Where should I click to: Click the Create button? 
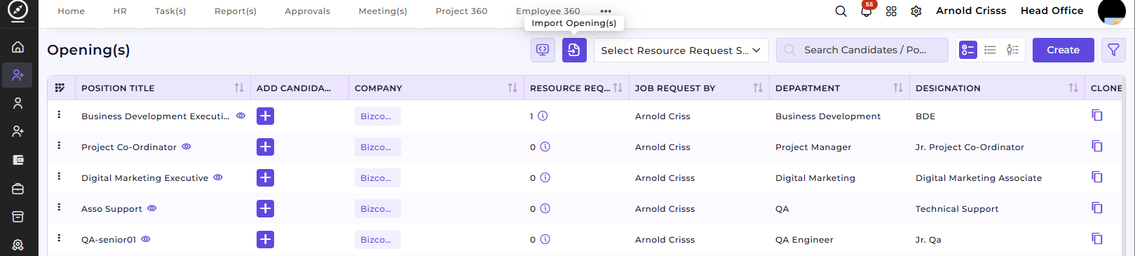1063,50
